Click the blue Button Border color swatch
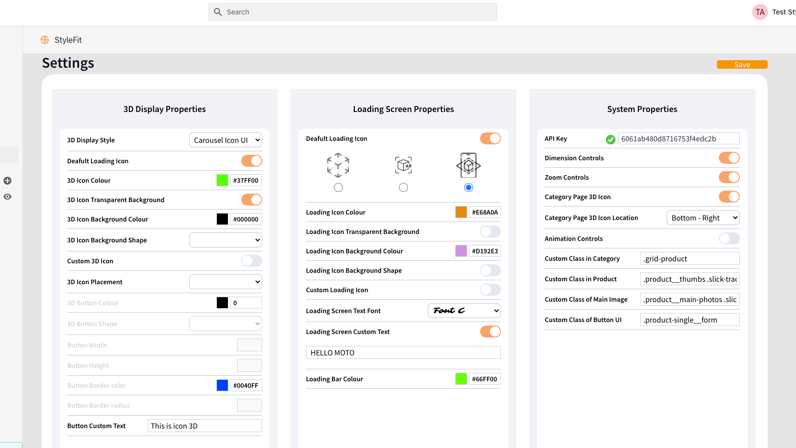 [222, 385]
